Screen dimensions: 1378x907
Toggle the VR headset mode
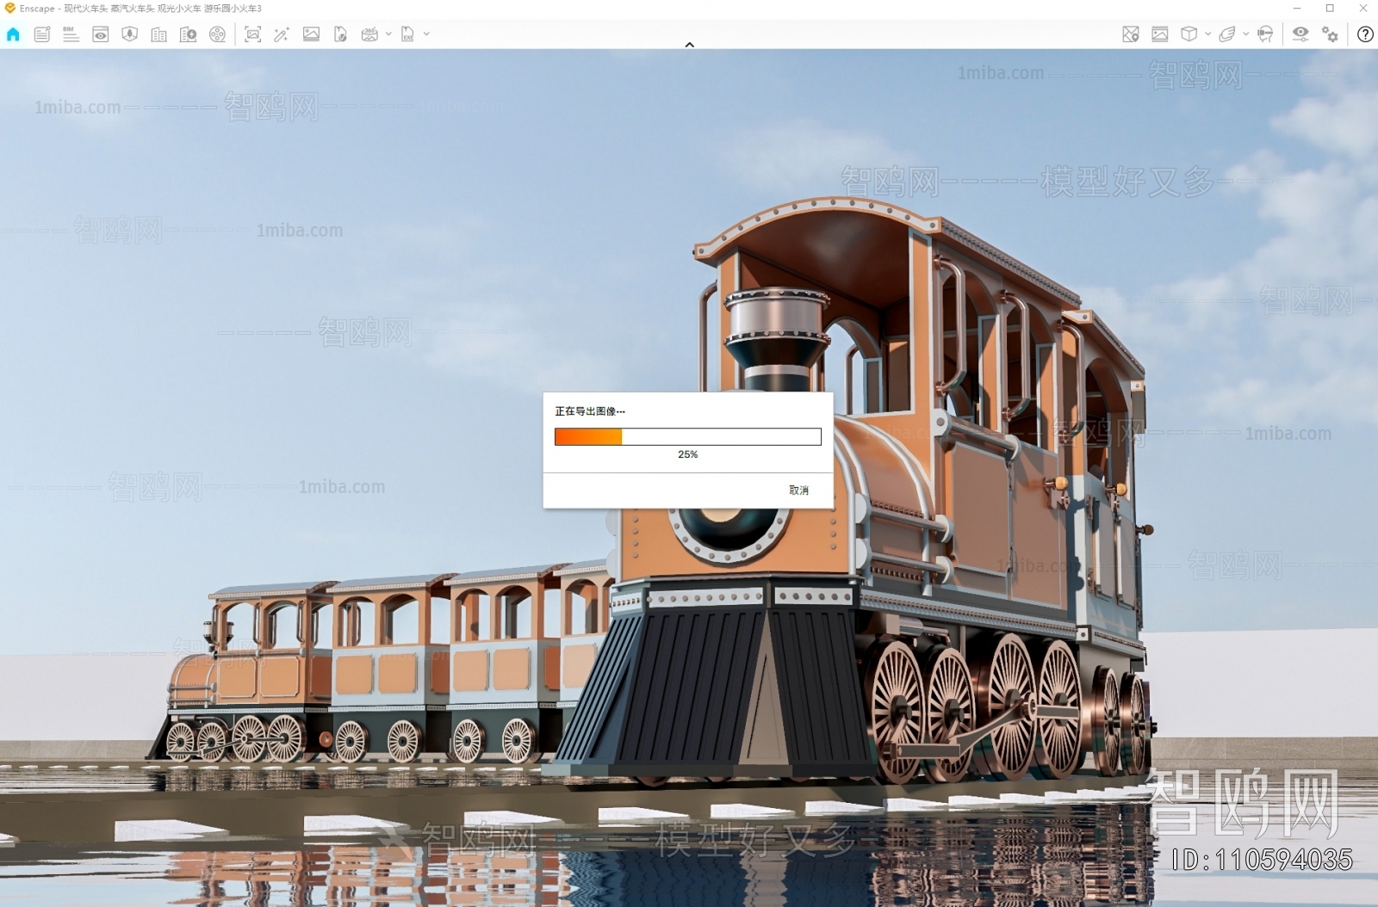pyautogui.click(x=1265, y=34)
